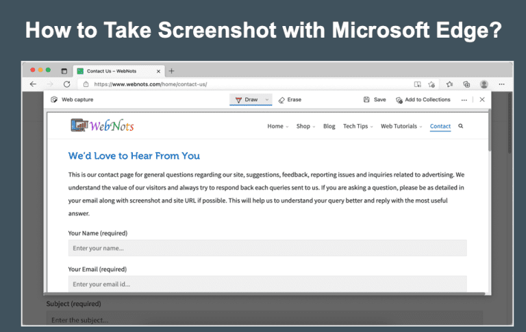
Task: Open the Collections toolbar icon
Action: click(x=466, y=84)
